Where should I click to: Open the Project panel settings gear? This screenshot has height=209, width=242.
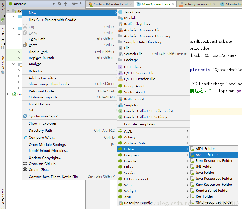point(74,4)
